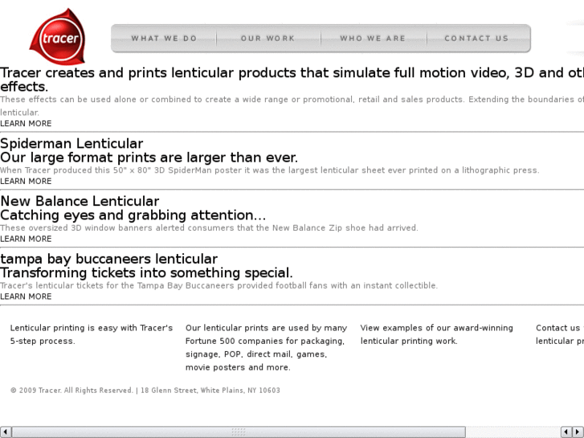Click the horizontal scrollbar thumb
The height and width of the screenshot is (438, 584).
pyautogui.click(x=239, y=432)
